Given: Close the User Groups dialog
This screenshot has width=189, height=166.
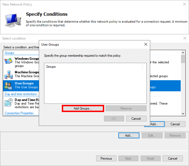Looking at the screenshot, I should 146,44.
